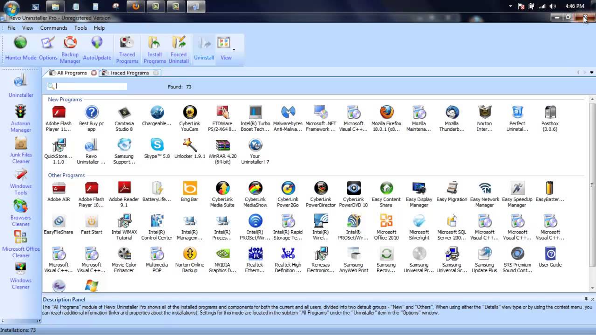Open Browsers Cleaner in sidebar
This screenshot has width=596, height=335.
pyautogui.click(x=21, y=213)
